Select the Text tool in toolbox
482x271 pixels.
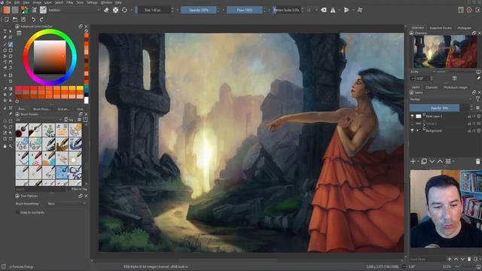coord(5,32)
